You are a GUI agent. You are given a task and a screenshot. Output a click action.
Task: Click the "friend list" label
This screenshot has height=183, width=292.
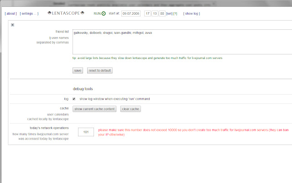[x=62, y=32]
